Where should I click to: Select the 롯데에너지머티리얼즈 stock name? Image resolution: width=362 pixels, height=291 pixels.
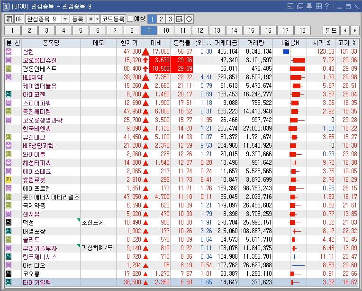point(51,197)
